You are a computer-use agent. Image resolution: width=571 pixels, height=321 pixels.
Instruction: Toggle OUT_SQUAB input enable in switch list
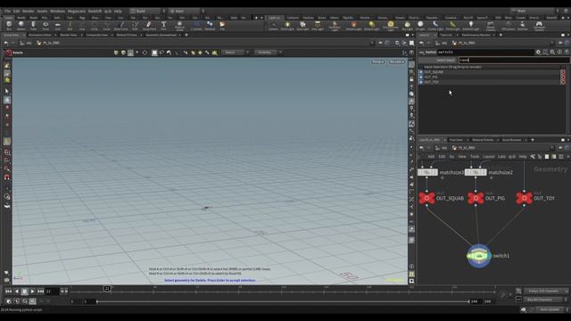point(421,72)
